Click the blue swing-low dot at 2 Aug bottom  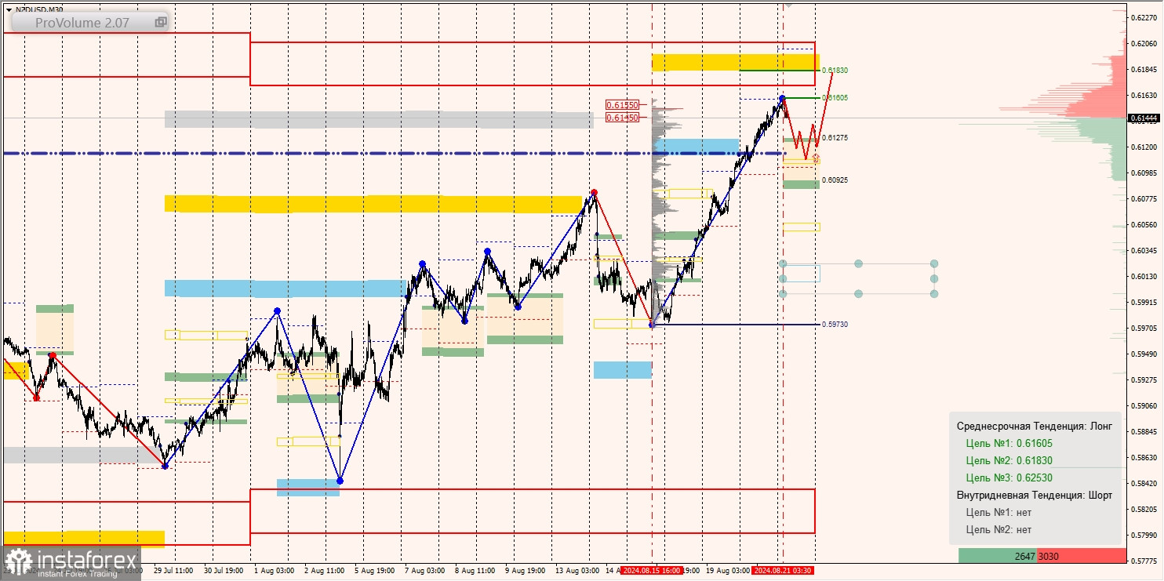point(340,481)
